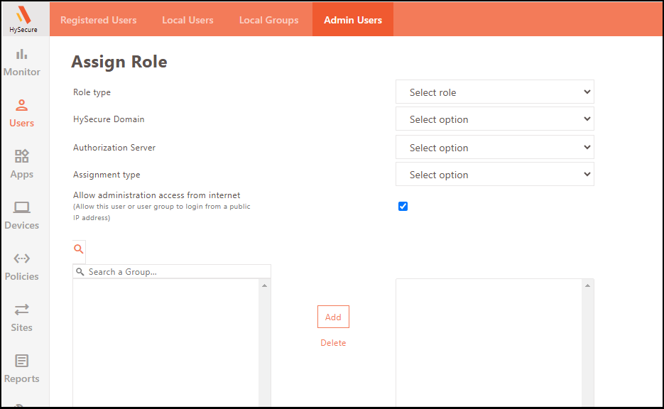664x409 pixels.
Task: Go to Apps in the sidebar
Action: pyautogui.click(x=22, y=157)
